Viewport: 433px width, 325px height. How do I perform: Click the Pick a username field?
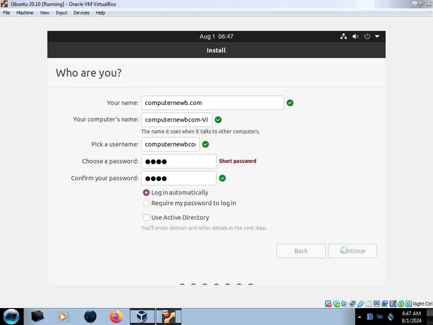(170, 144)
